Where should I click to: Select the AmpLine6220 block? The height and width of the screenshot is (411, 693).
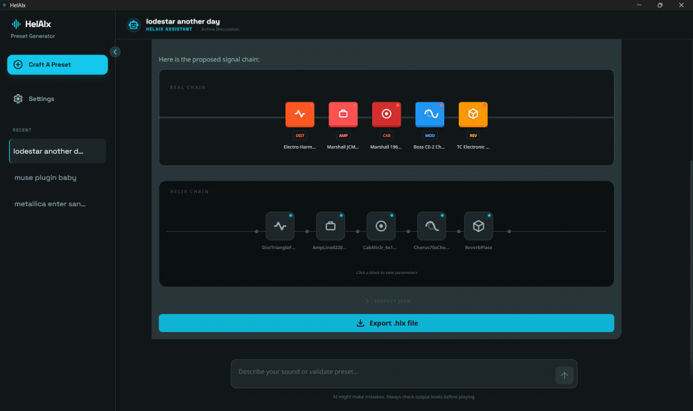330,225
